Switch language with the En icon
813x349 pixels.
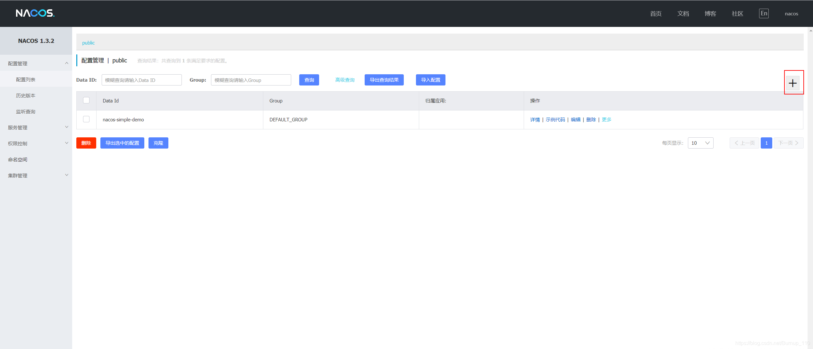(x=764, y=13)
